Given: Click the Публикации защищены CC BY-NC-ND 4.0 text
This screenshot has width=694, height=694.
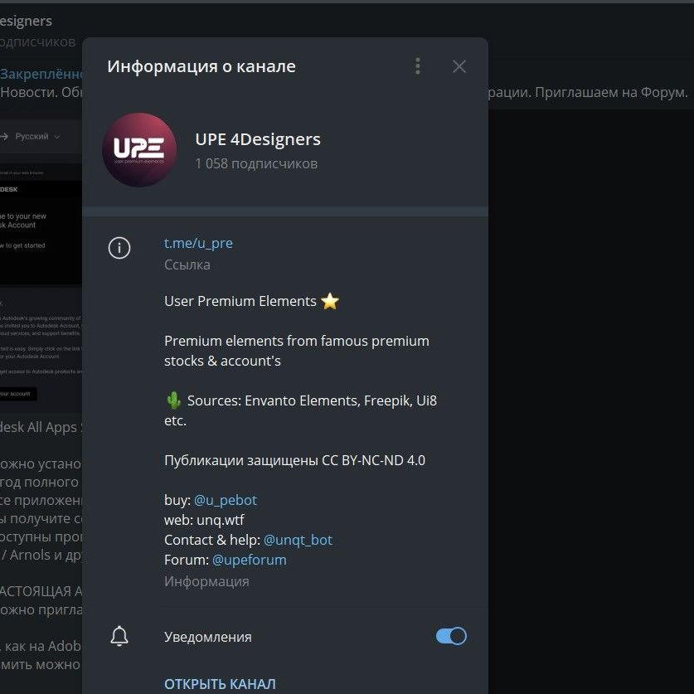Looking at the screenshot, I should 295,460.
